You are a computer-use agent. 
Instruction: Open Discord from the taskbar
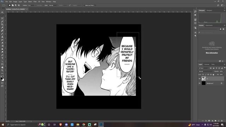pyautogui.click(x=66, y=125)
